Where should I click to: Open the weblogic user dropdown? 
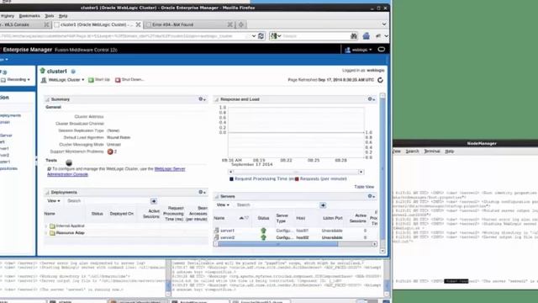pyautogui.click(x=359, y=50)
